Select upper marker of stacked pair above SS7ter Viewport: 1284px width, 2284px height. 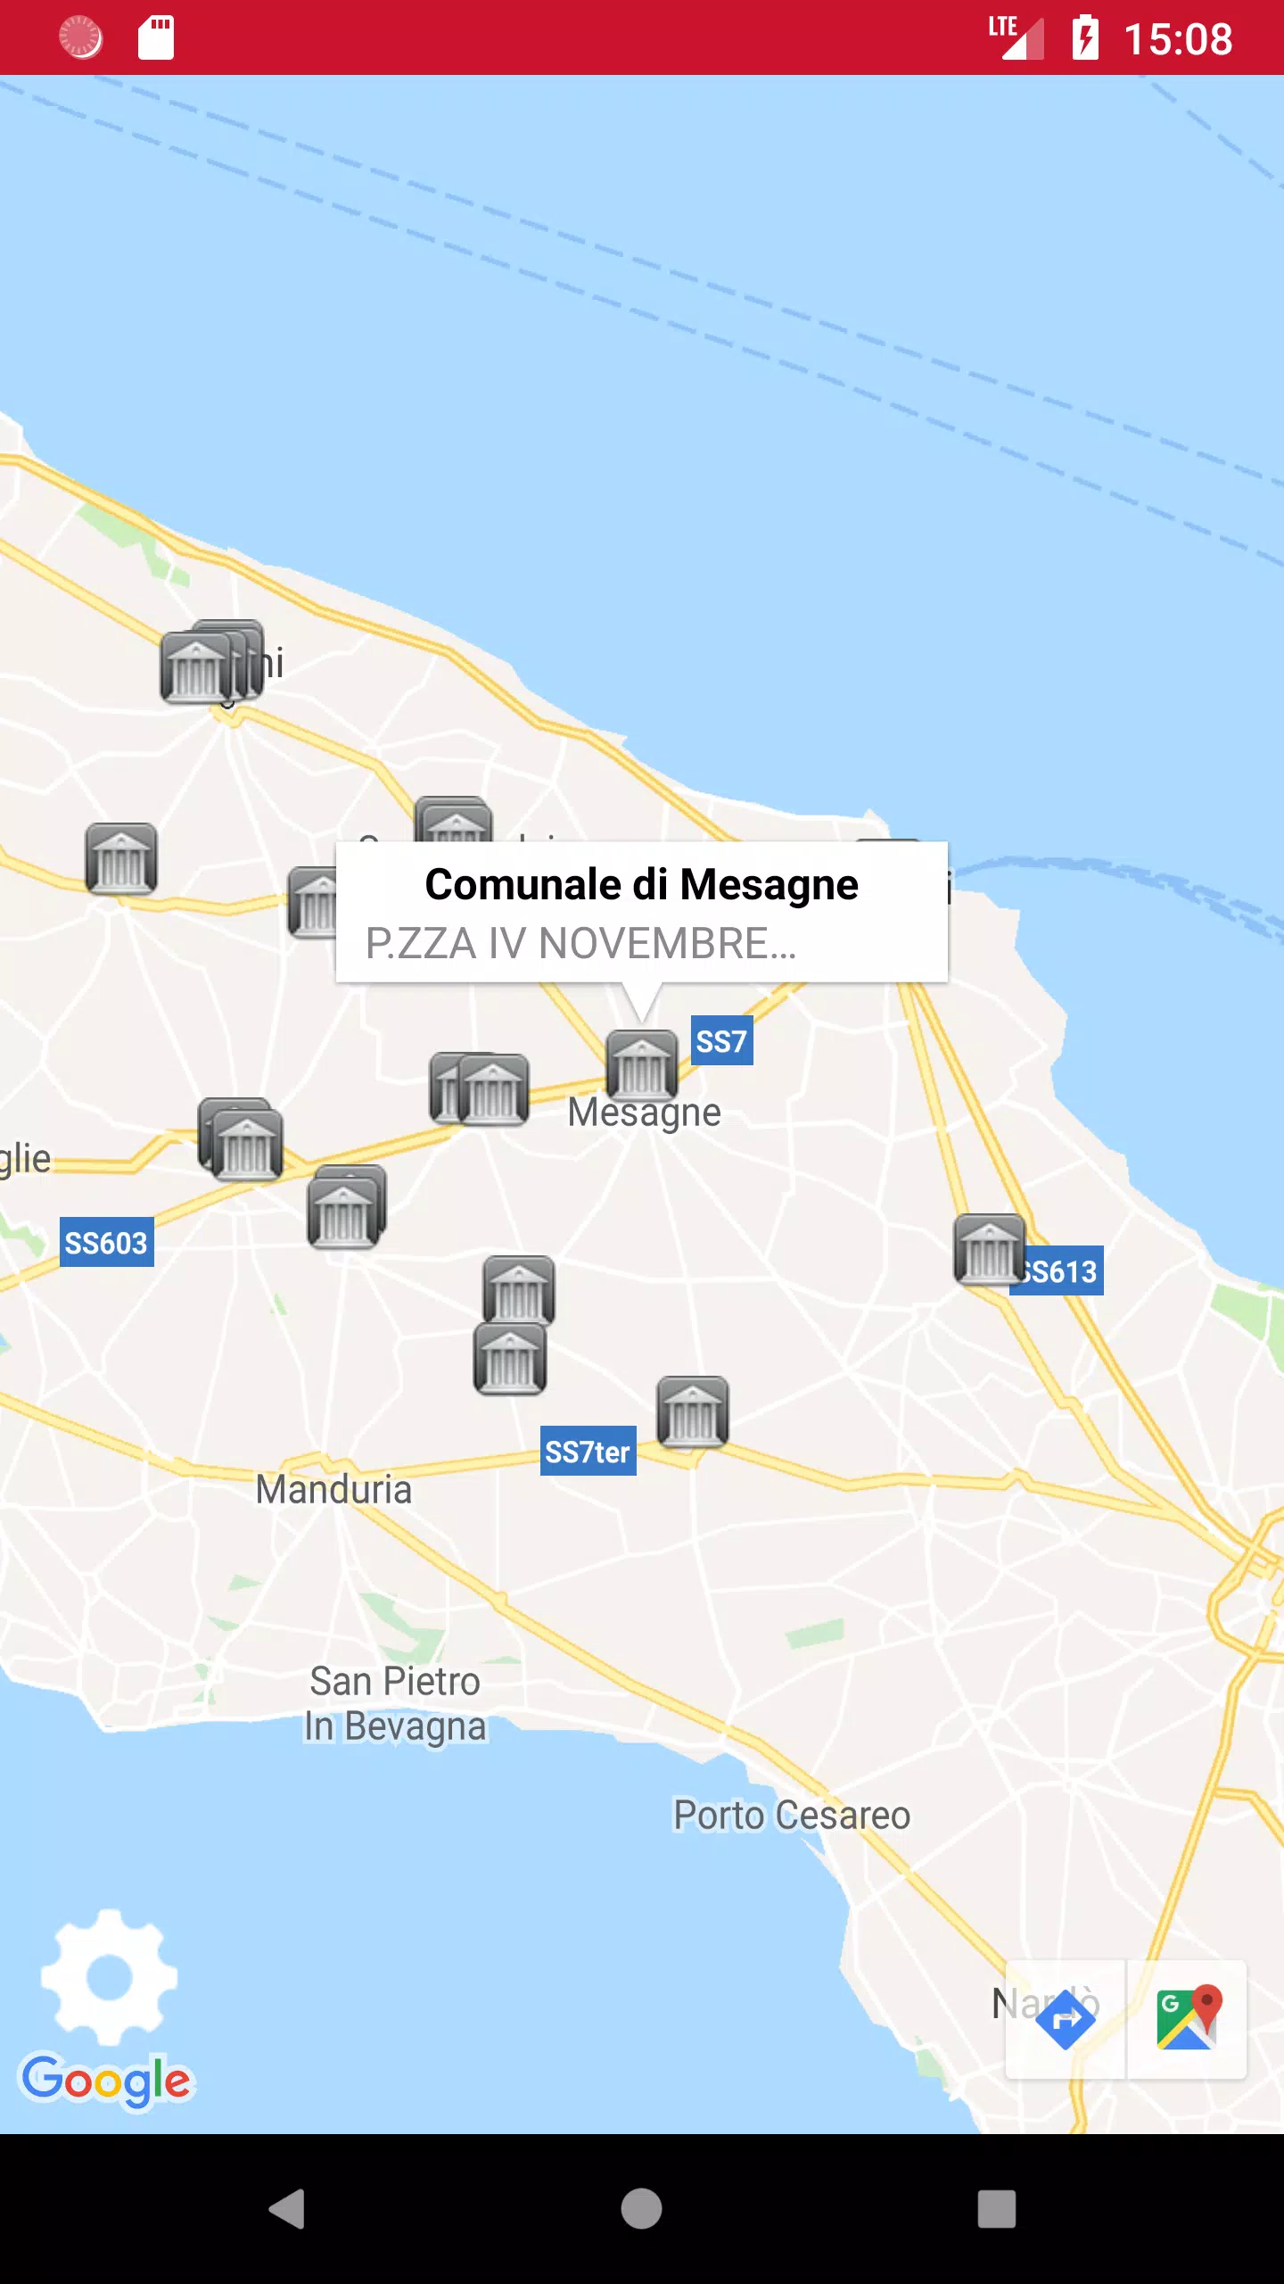pos(519,1288)
